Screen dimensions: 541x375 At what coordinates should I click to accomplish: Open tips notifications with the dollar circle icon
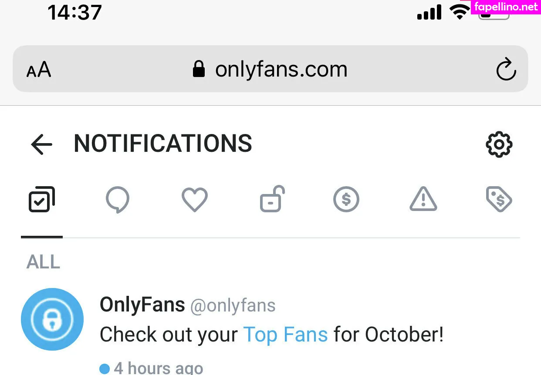coord(346,199)
